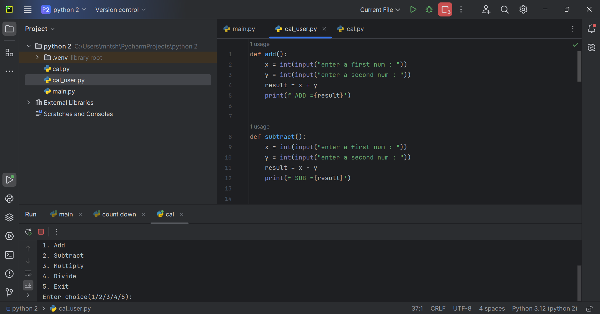Viewport: 600px width, 314px height.
Task: Toggle soft-wrap in Run console
Action: pos(28,273)
